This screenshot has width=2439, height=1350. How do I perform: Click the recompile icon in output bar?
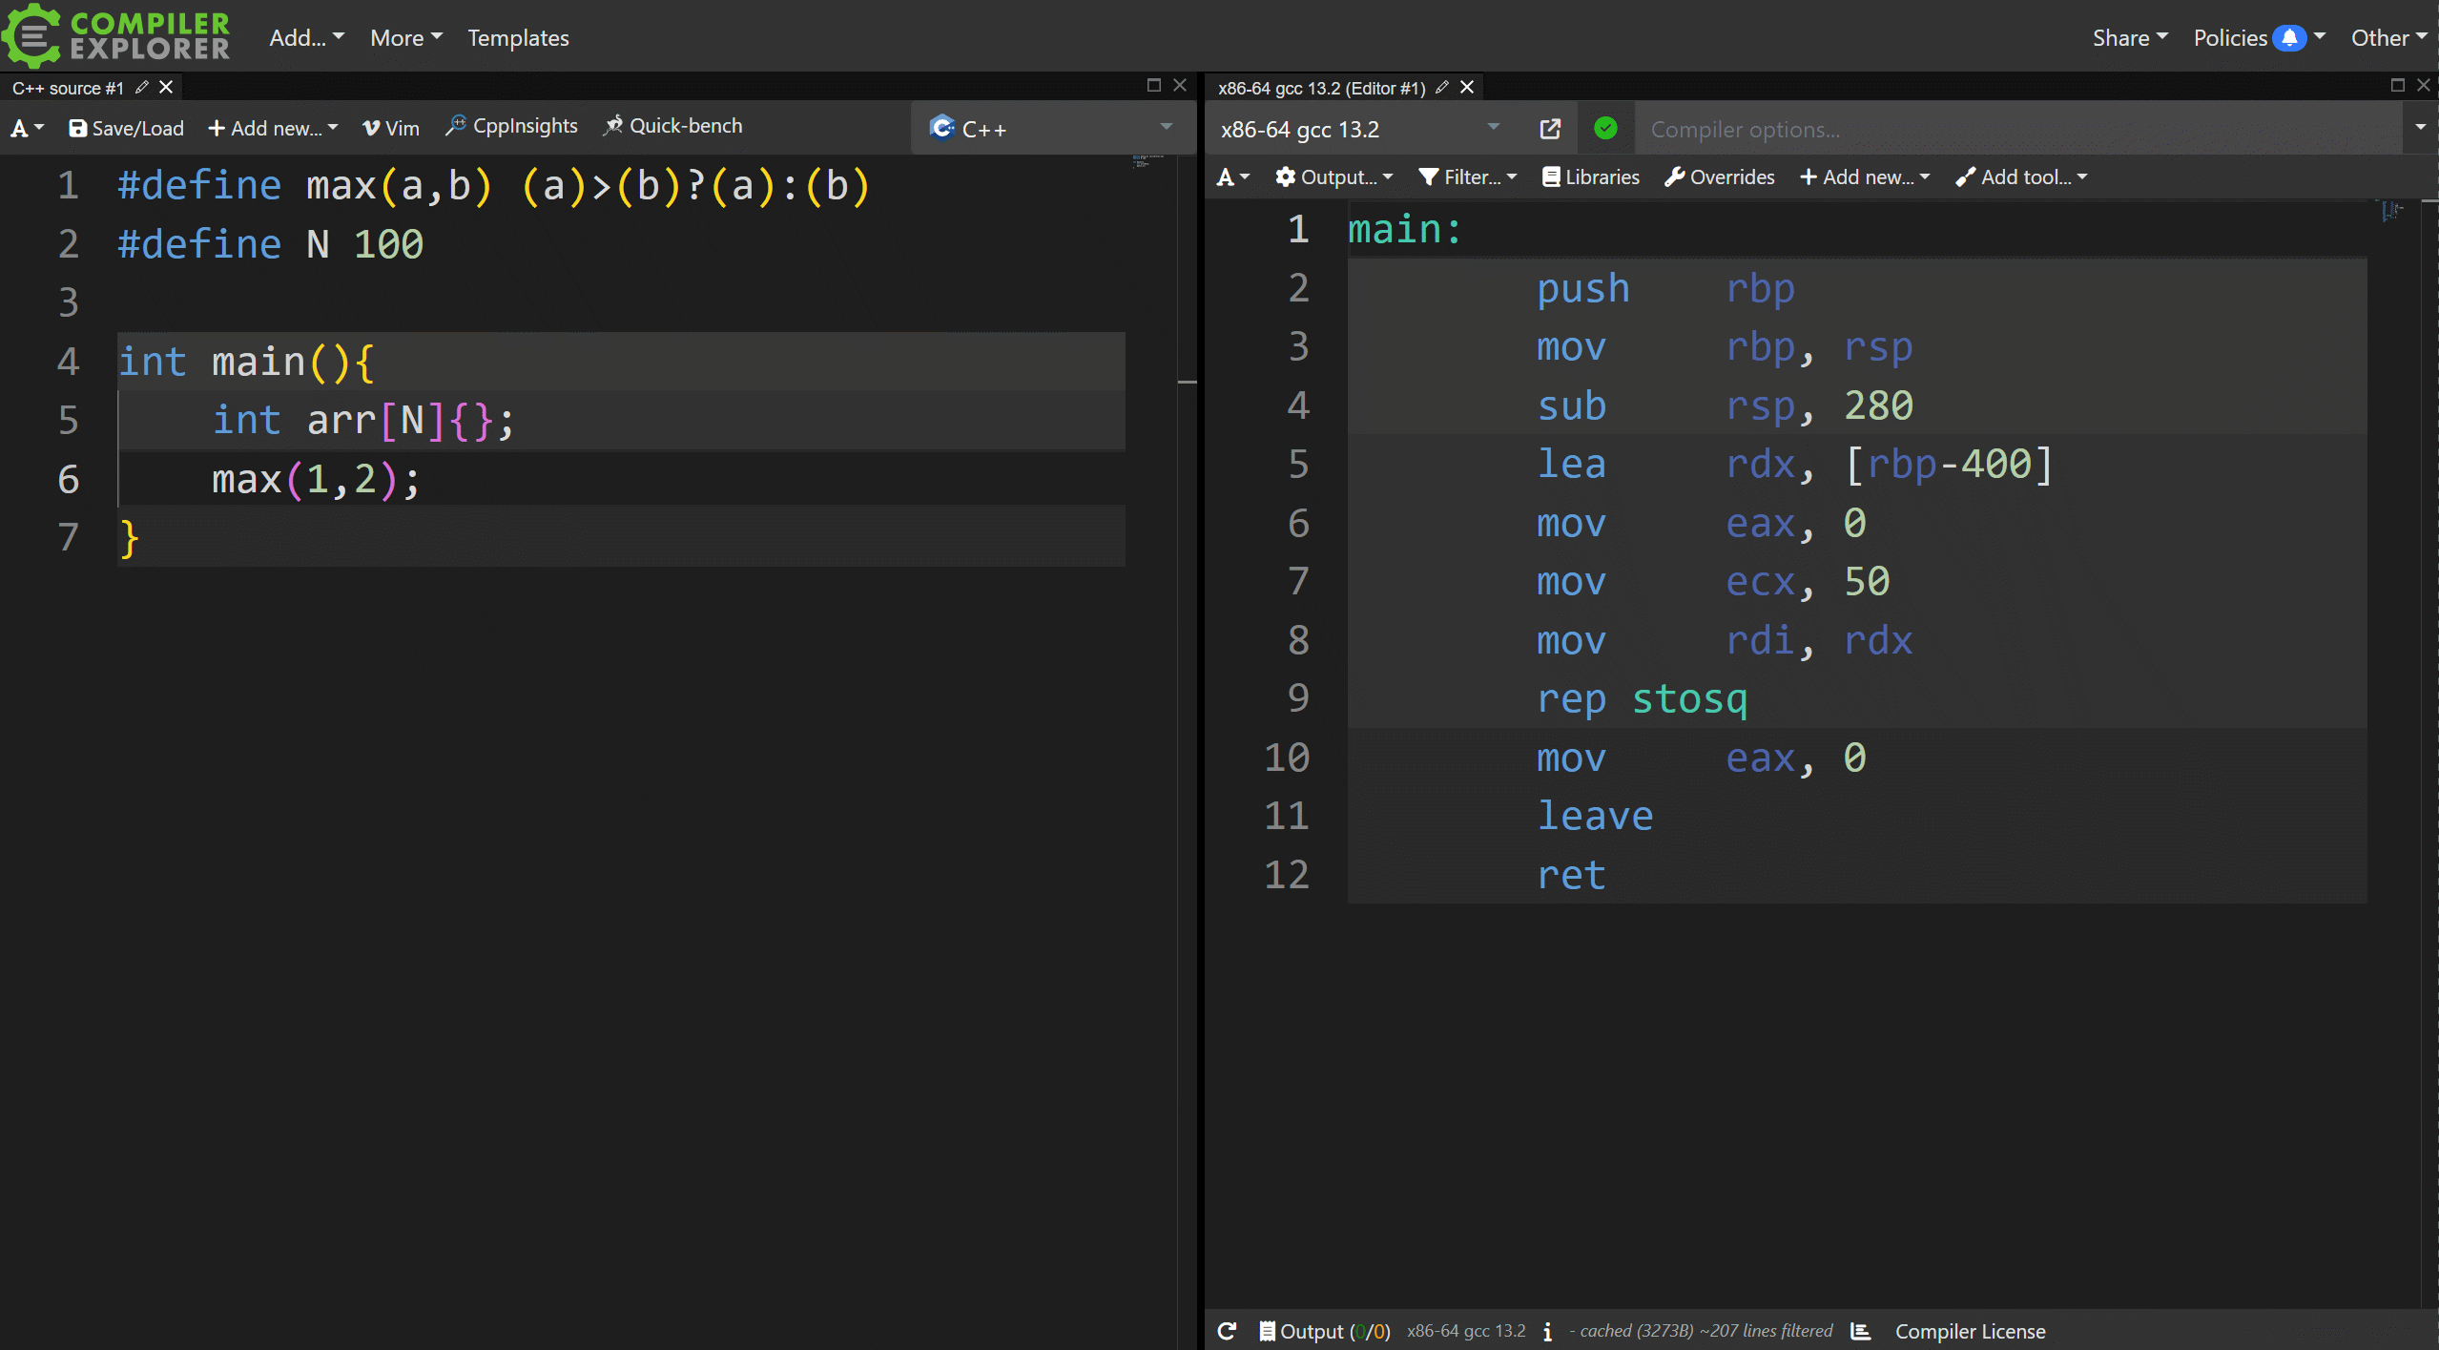(1227, 1330)
